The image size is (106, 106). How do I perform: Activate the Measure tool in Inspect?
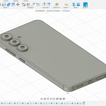click(66, 5)
